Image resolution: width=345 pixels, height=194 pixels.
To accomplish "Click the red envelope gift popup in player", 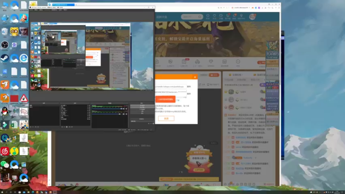I will (199, 160).
